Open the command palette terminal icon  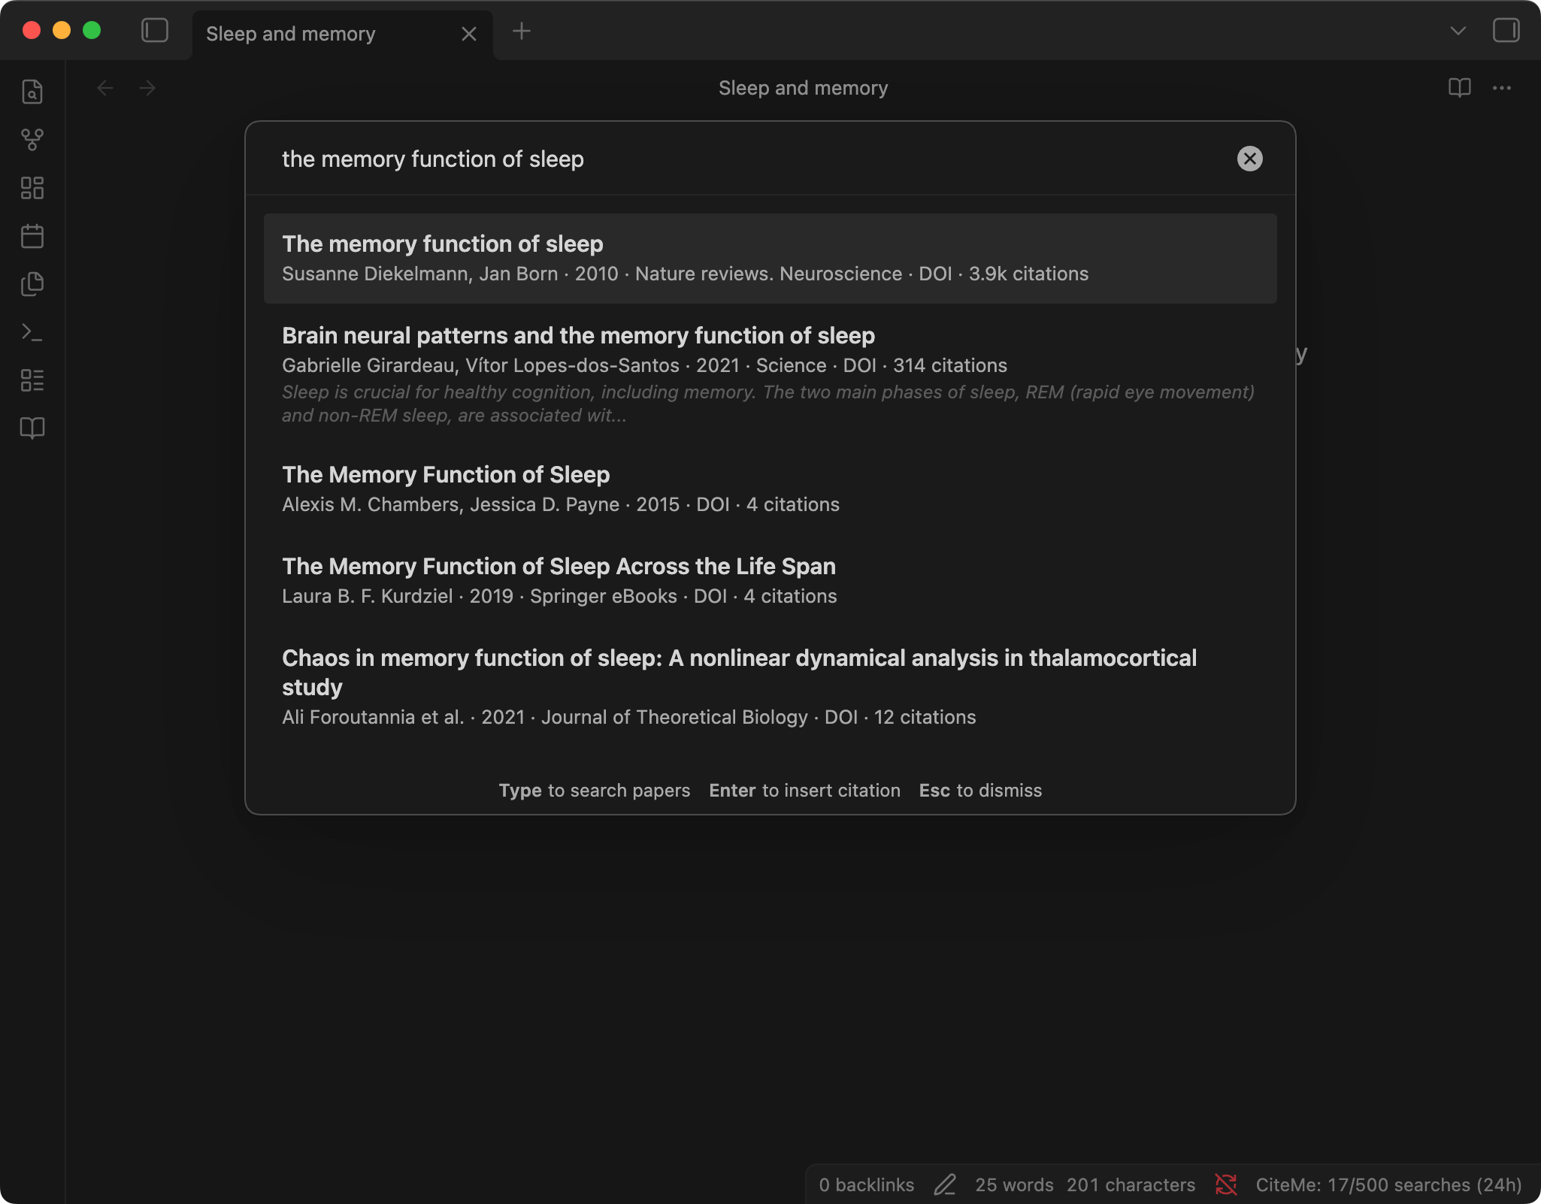pos(32,332)
